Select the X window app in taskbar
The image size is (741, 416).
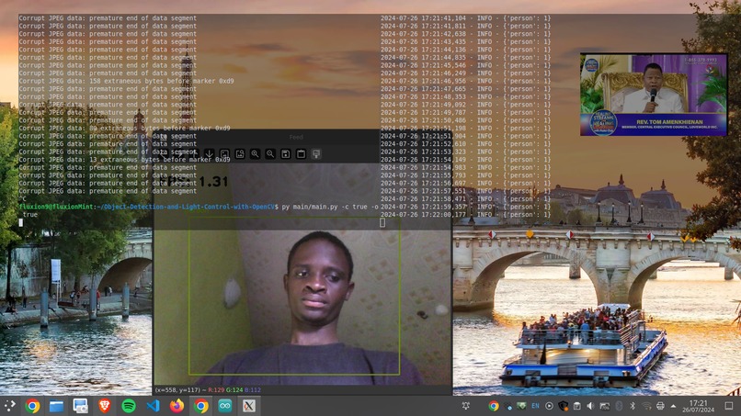click(x=249, y=406)
